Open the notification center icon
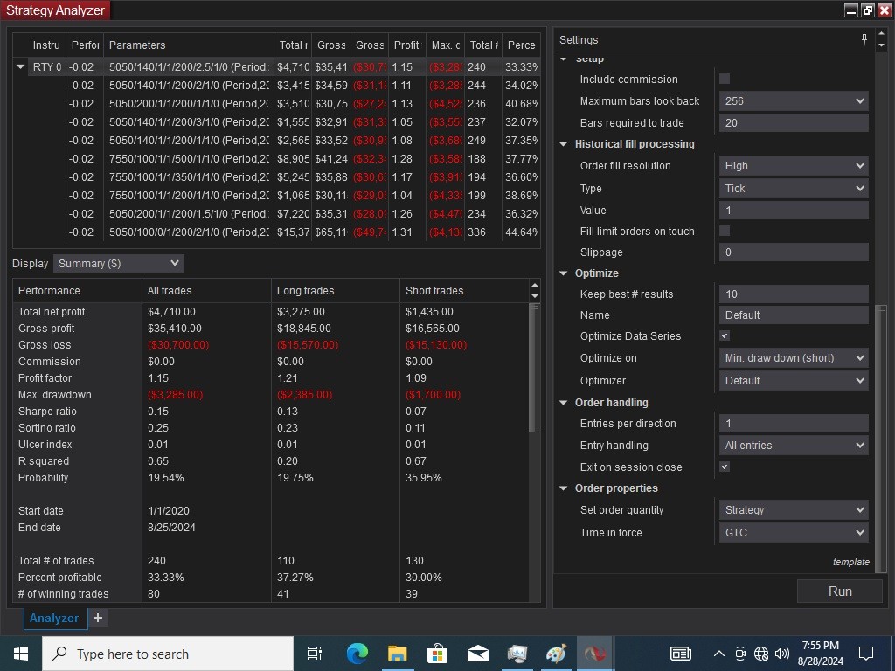This screenshot has width=895, height=671. click(866, 654)
